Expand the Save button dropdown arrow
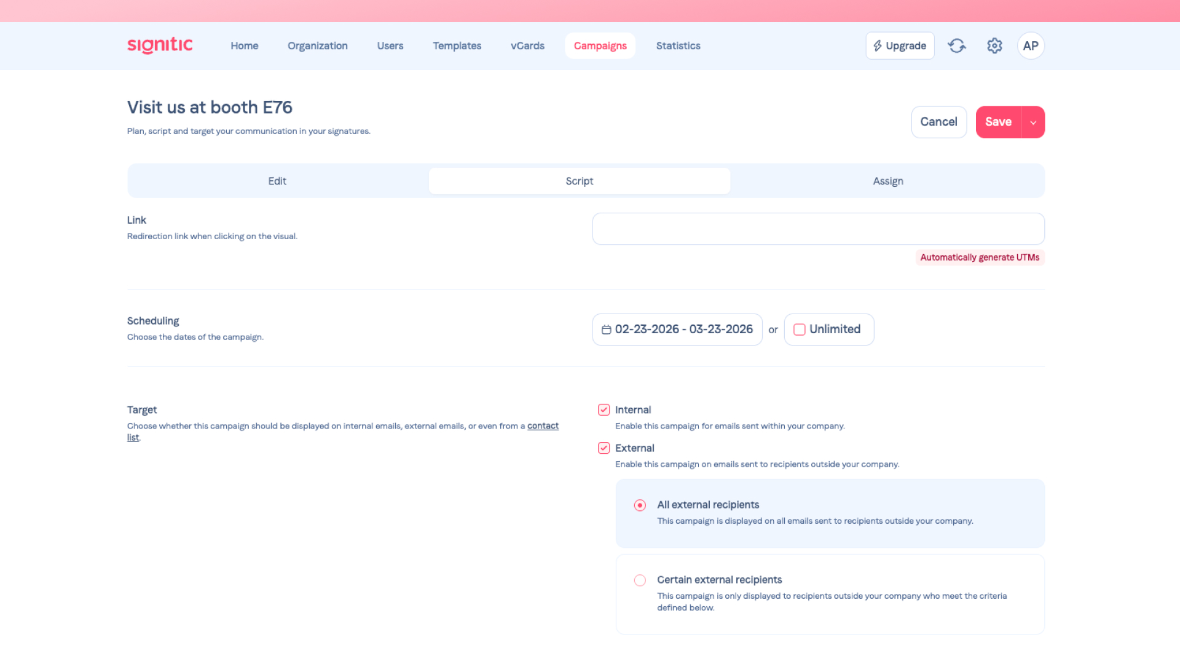1180x664 pixels. click(x=1033, y=122)
